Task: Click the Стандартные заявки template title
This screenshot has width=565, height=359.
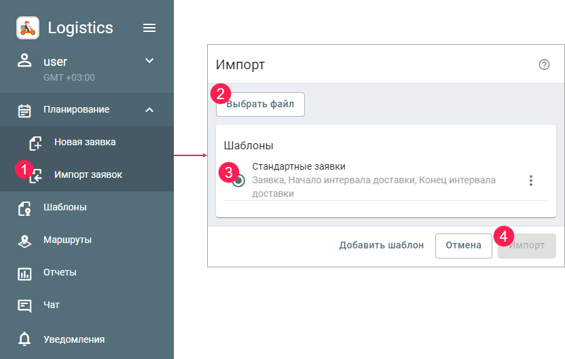Action: [x=299, y=166]
